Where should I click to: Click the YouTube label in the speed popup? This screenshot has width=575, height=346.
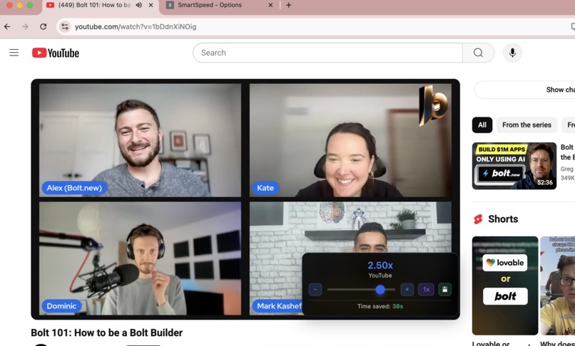tap(380, 276)
